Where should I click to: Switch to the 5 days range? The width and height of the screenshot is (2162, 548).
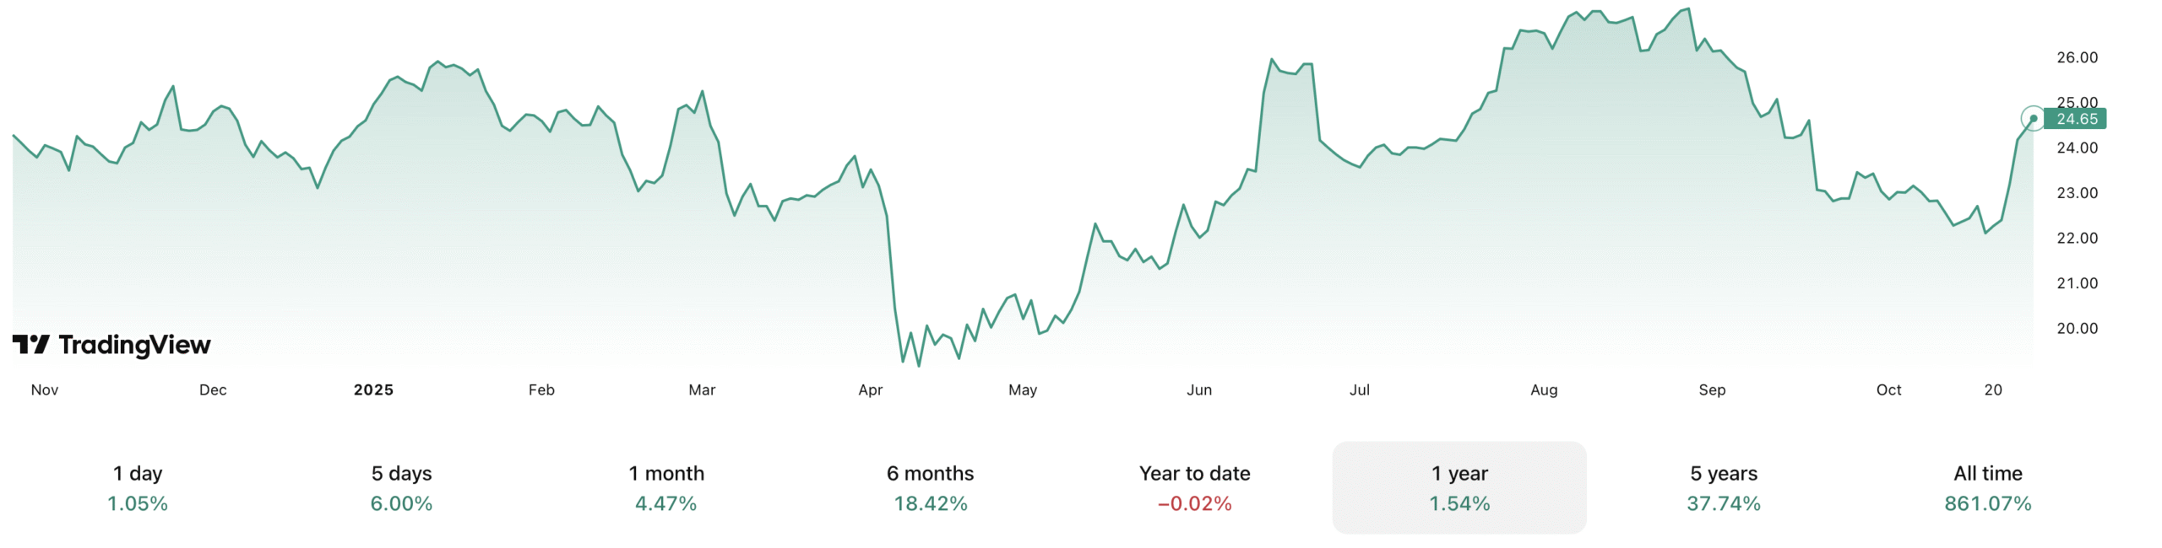point(401,487)
